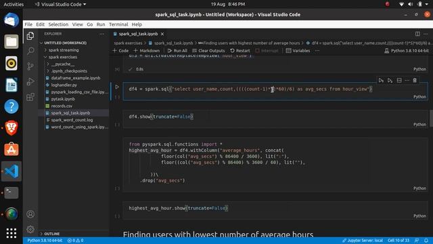The image size is (433, 244).
Task: Open Terminal from the dock
Action: click(12, 192)
